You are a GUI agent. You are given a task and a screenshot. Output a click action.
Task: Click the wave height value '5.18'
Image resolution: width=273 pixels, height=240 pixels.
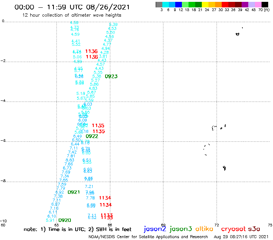81,93
